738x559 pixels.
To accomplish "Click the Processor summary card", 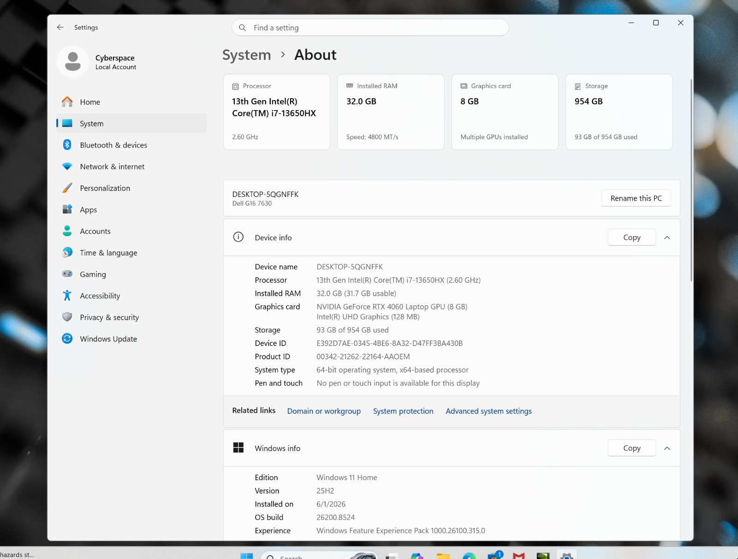I will point(277,112).
